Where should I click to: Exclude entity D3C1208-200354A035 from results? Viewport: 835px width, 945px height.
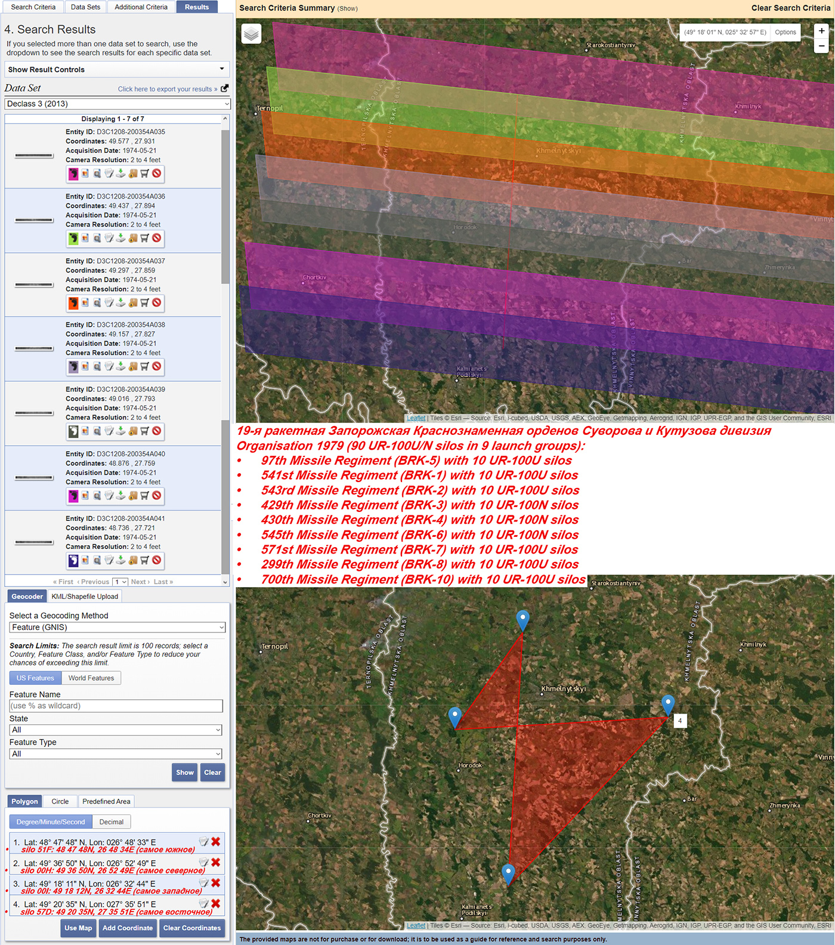click(157, 174)
